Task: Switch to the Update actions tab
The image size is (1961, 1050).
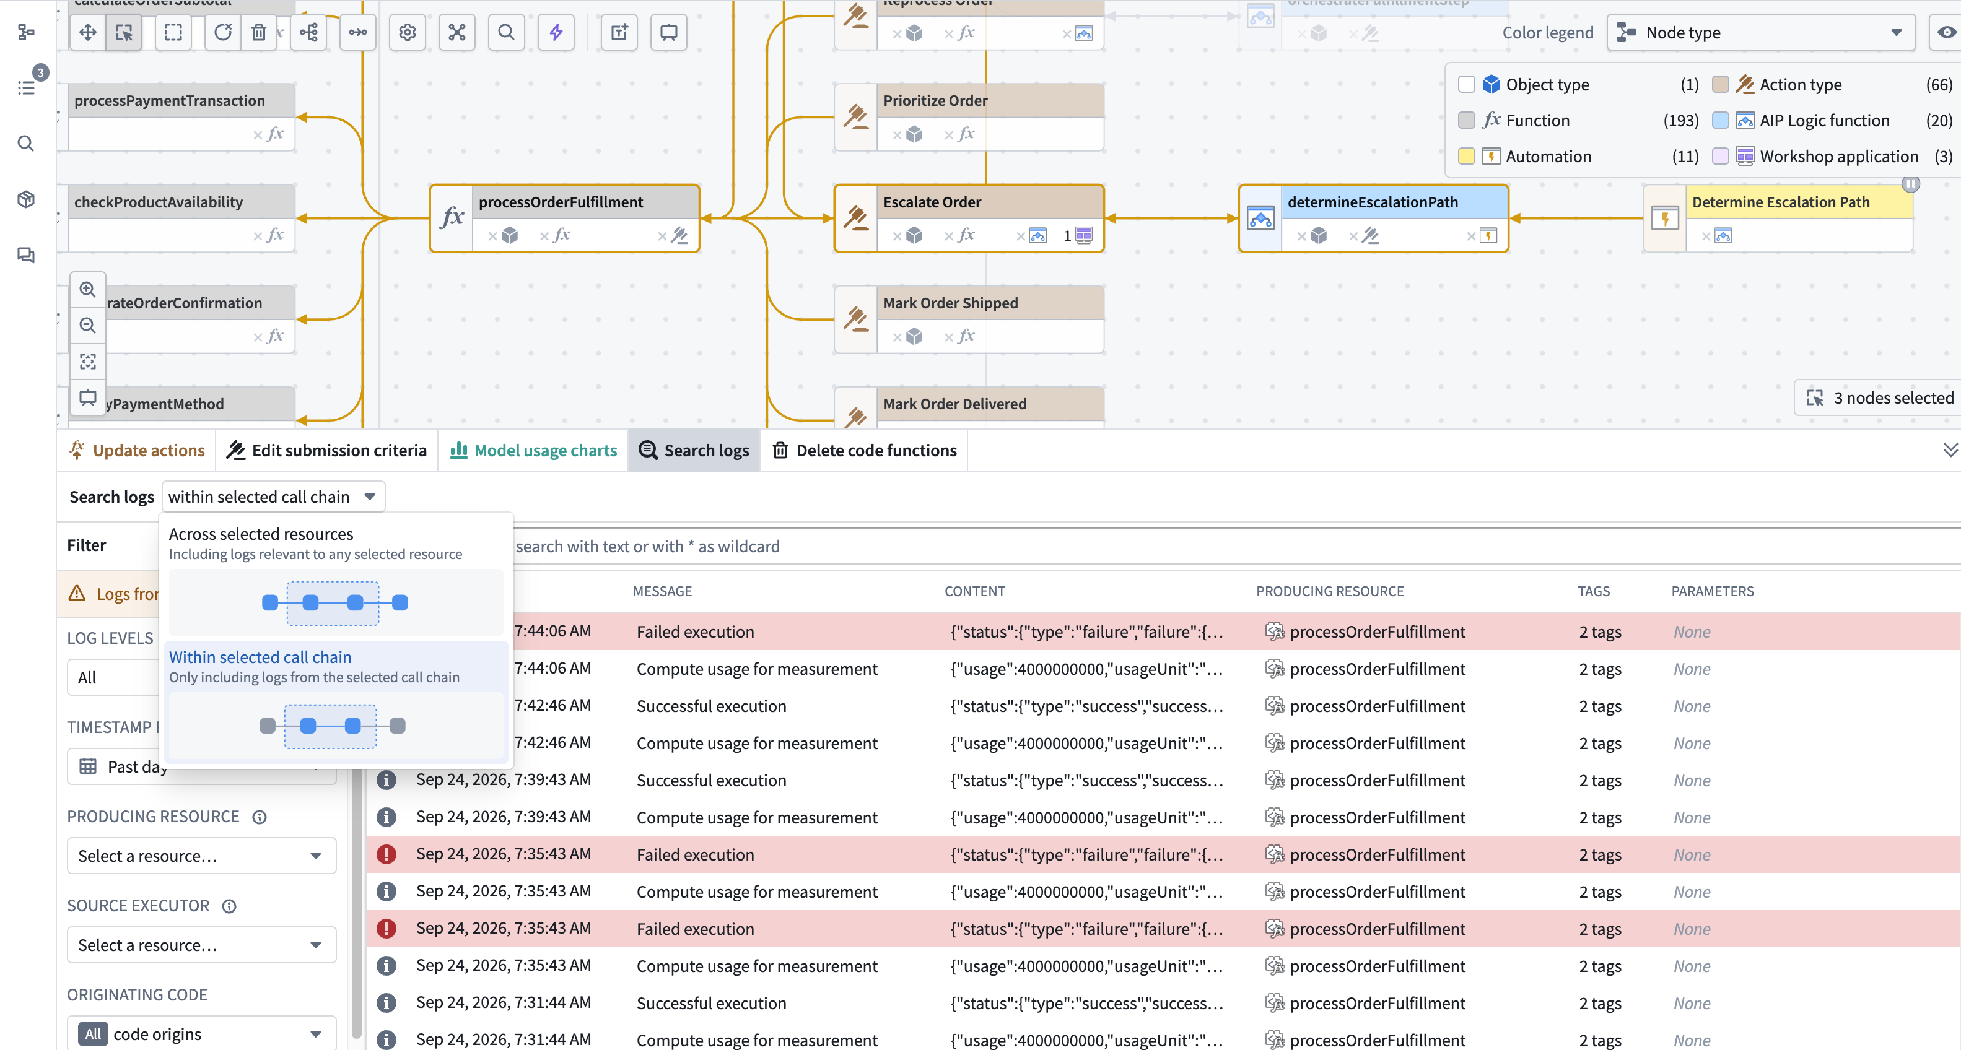Action: tap(137, 451)
